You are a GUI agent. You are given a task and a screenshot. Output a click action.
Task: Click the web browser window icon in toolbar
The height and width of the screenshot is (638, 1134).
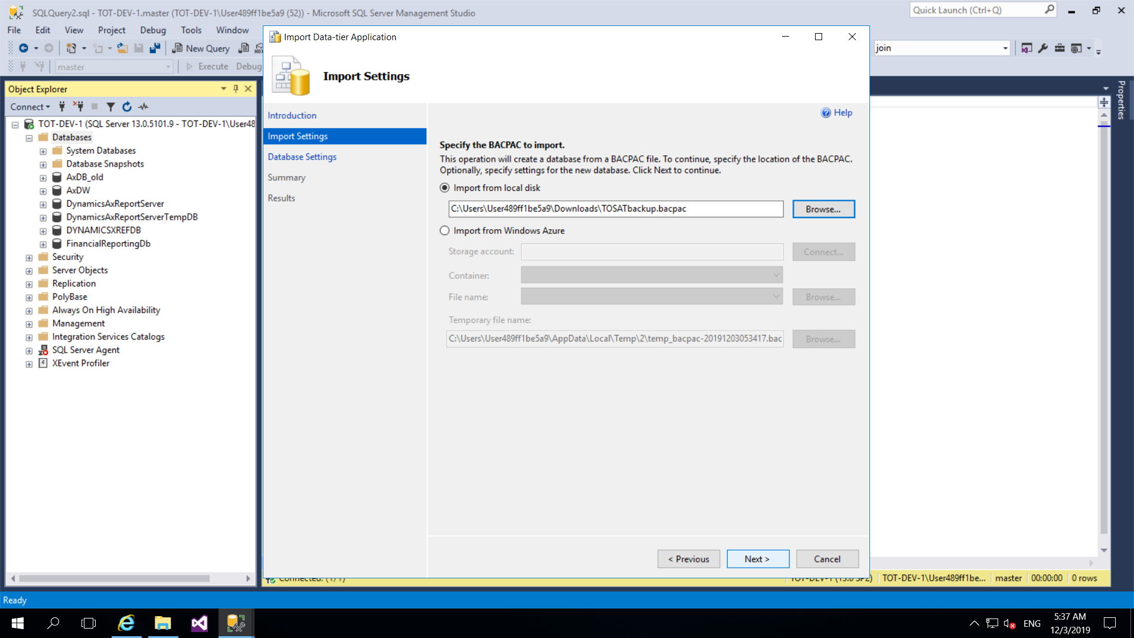[1076, 48]
